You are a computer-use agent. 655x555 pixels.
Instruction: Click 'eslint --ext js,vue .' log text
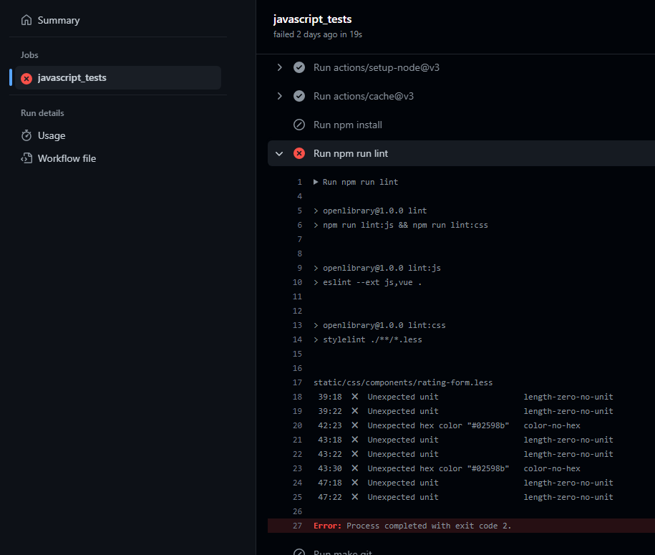(x=372, y=282)
